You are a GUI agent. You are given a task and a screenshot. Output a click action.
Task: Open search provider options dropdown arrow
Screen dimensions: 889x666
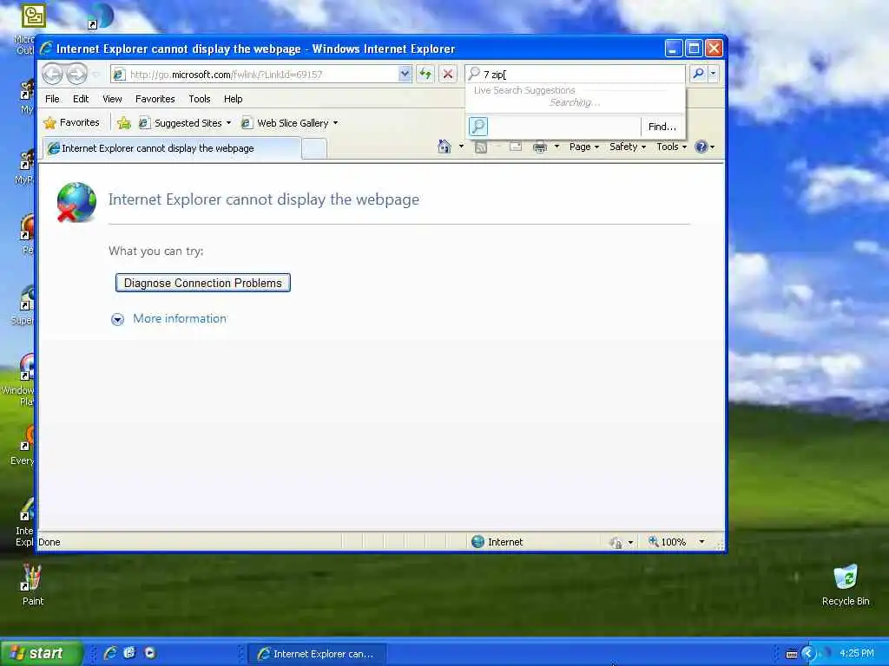[x=714, y=74]
